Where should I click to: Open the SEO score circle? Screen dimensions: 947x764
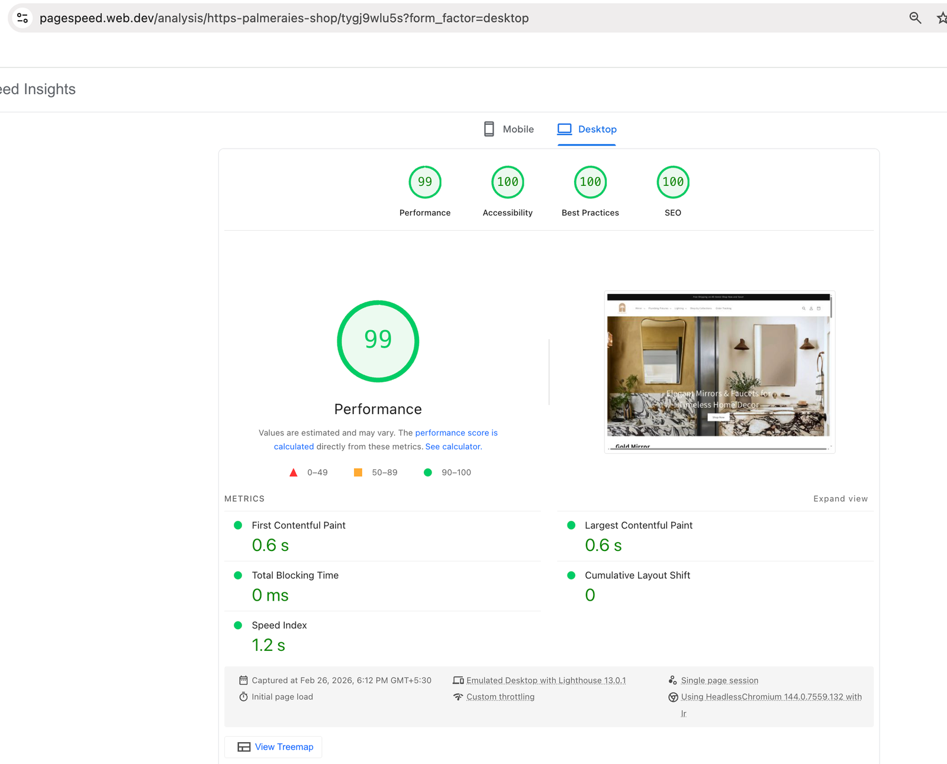point(672,182)
